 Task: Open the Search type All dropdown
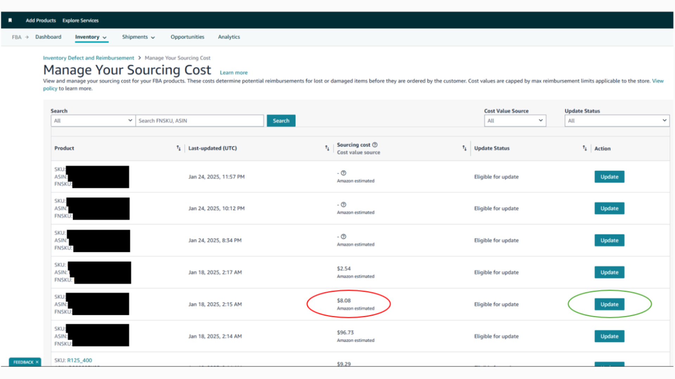(93, 121)
